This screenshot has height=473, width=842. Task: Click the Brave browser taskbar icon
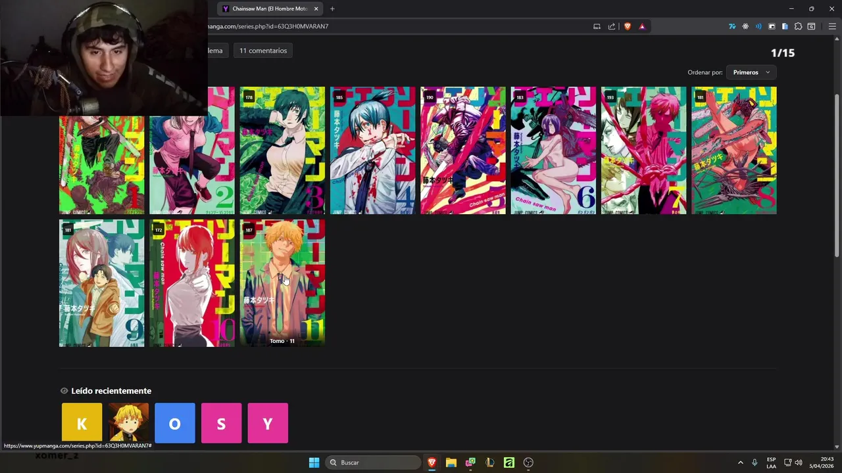coord(432,462)
